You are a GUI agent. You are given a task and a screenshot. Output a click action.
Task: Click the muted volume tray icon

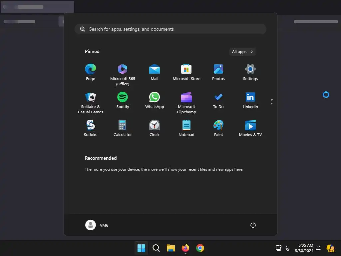pos(287,248)
